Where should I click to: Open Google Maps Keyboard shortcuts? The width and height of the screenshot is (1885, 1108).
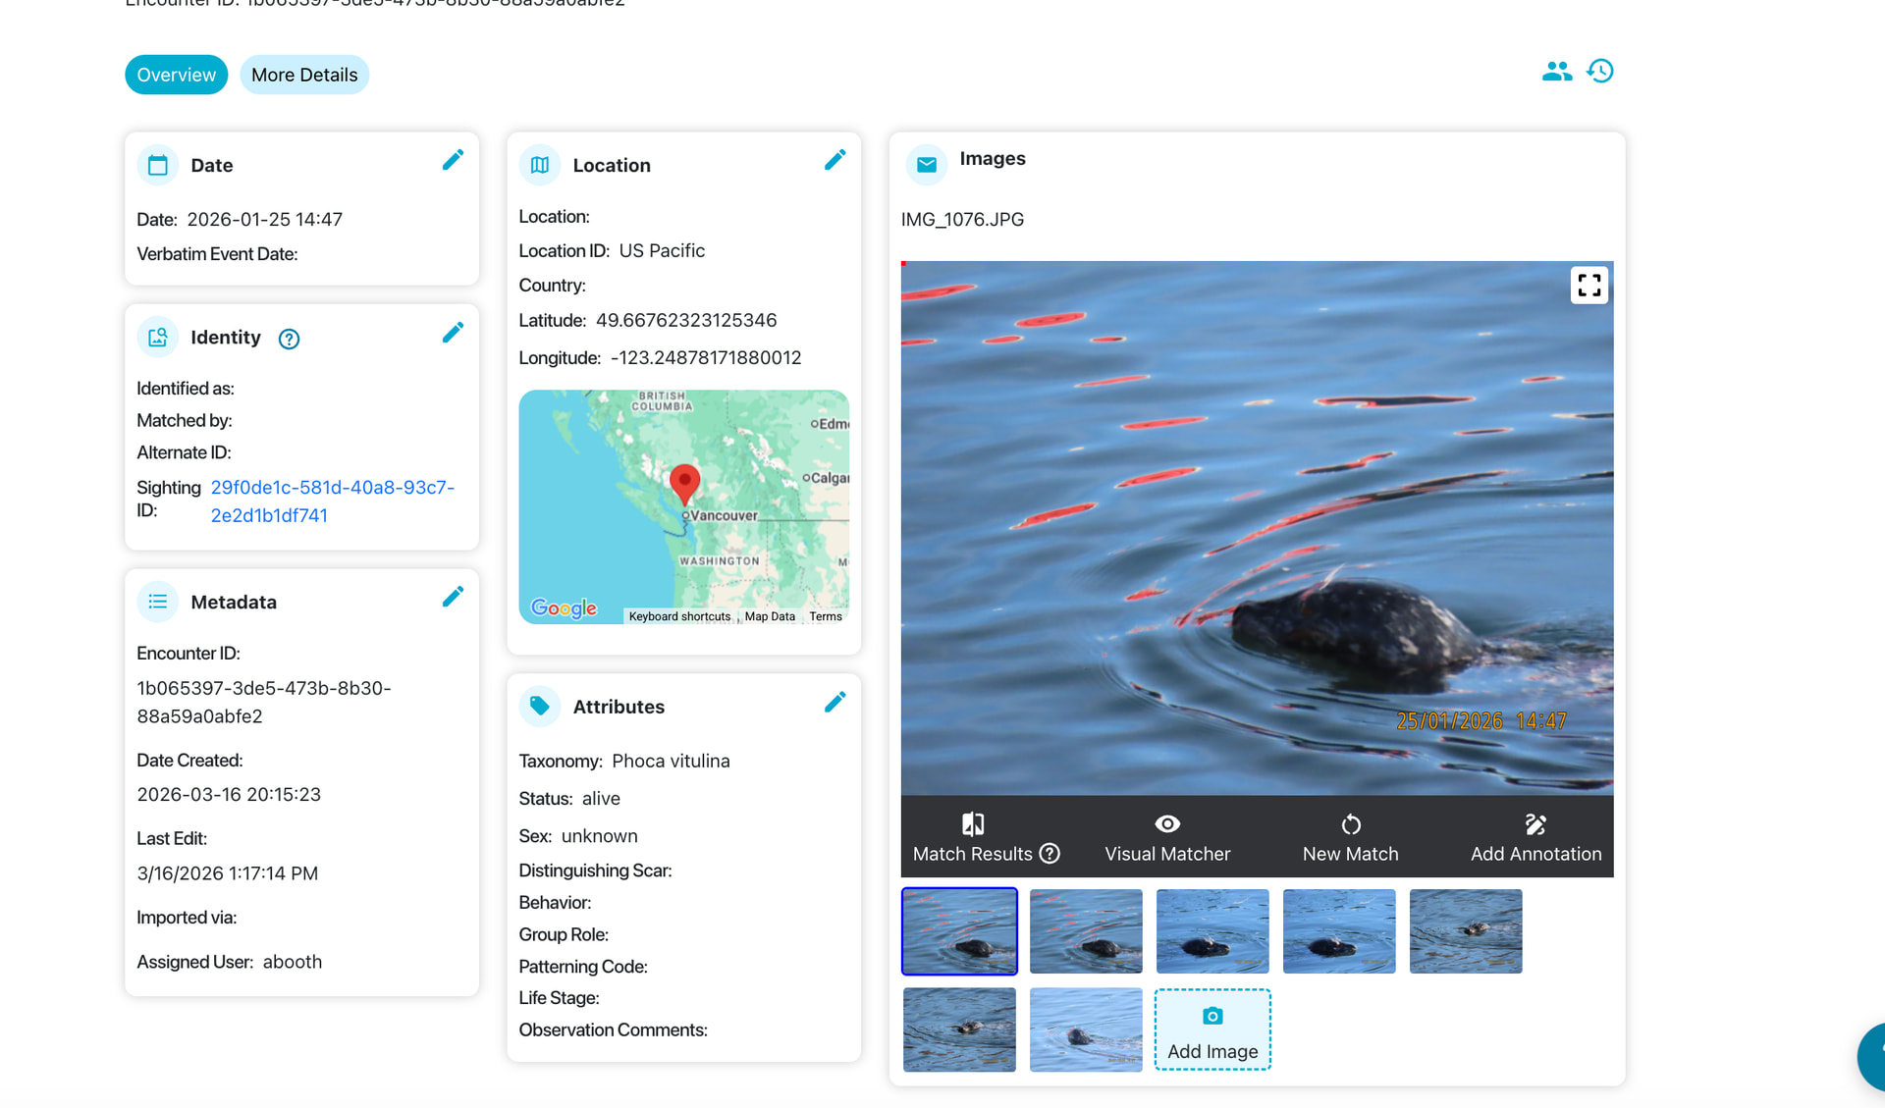coord(679,616)
